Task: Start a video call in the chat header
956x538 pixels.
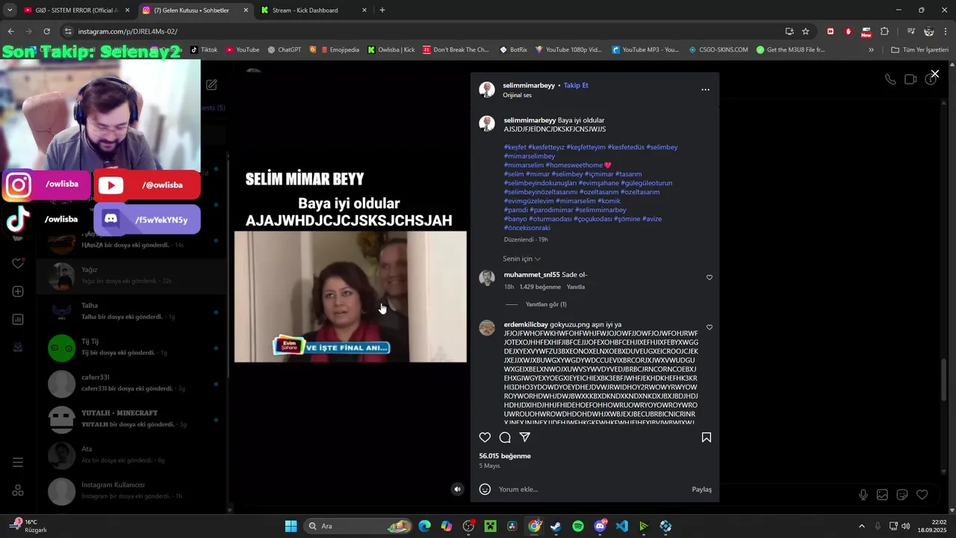Action: tap(910, 79)
